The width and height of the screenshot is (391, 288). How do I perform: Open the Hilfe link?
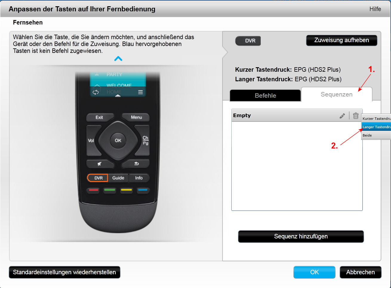click(x=375, y=9)
